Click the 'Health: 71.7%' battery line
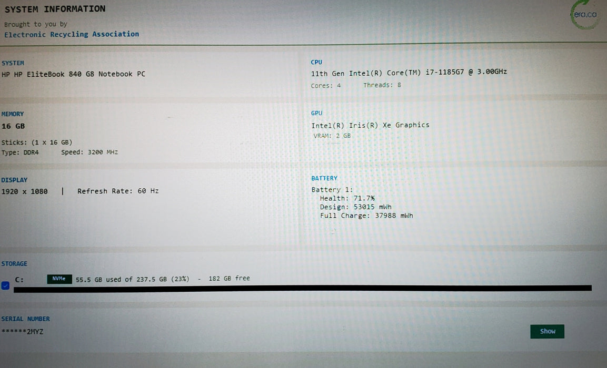607x368 pixels. (x=347, y=198)
